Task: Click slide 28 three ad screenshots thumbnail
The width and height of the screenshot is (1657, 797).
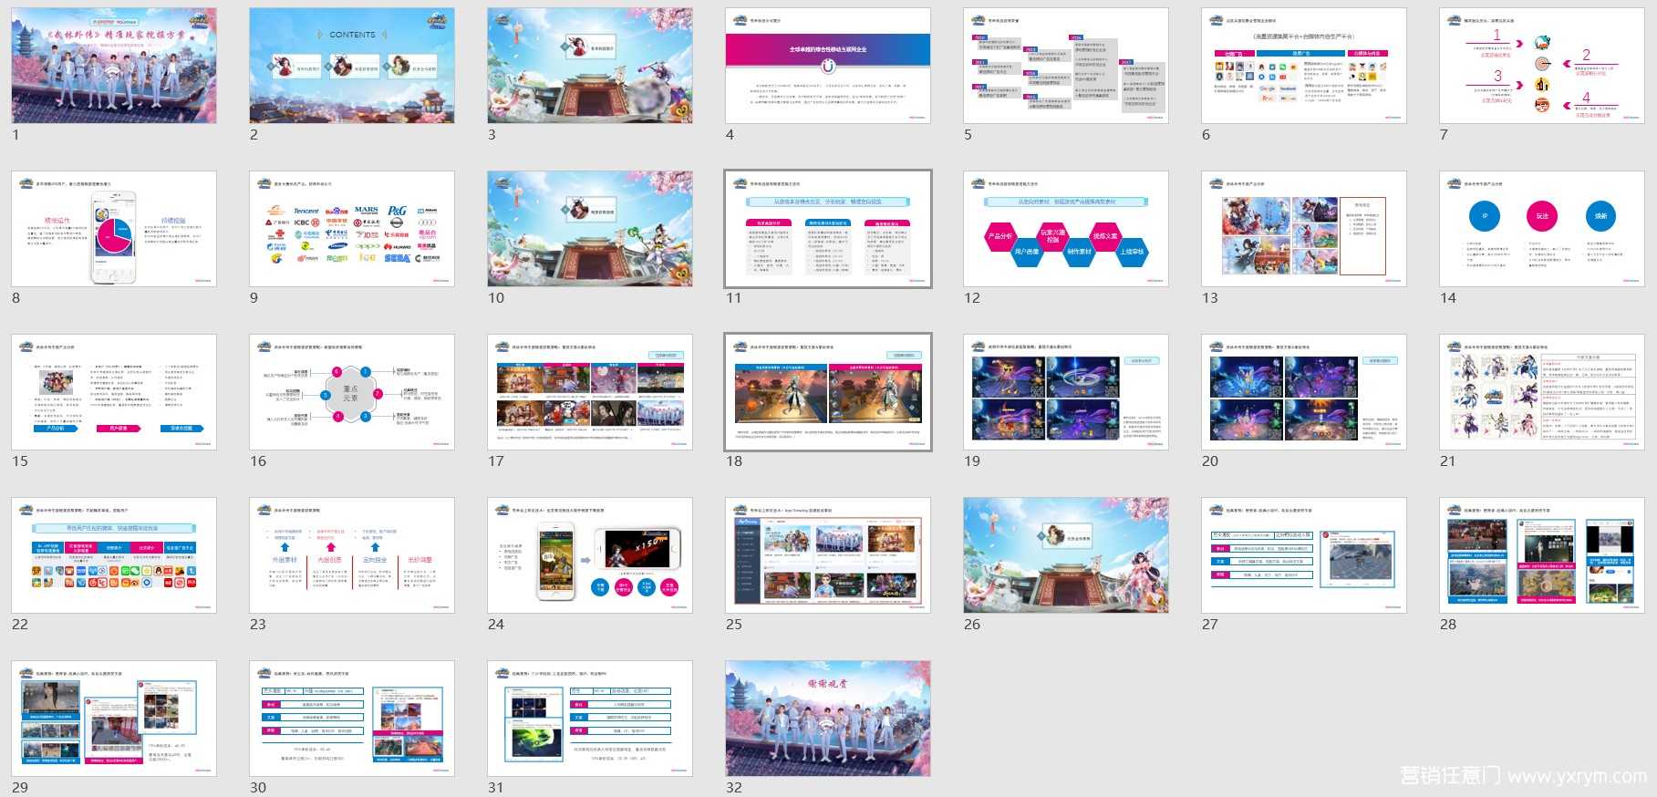Action: pos(1542,555)
